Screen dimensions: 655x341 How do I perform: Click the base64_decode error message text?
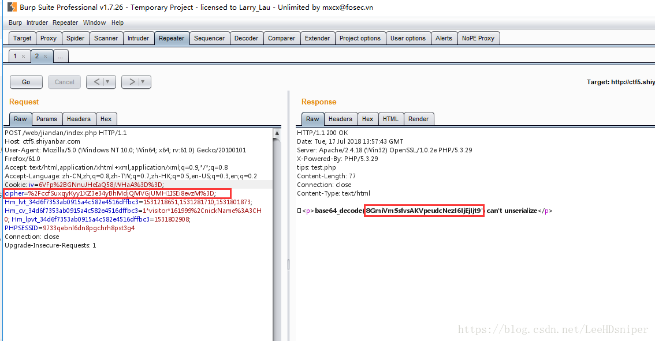point(426,211)
